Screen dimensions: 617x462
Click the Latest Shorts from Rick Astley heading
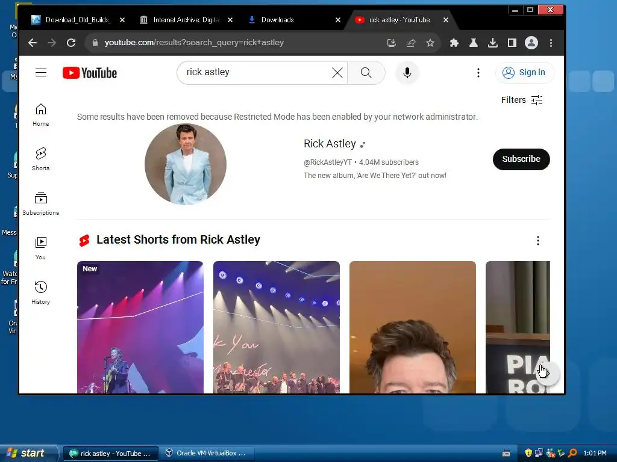(178, 239)
